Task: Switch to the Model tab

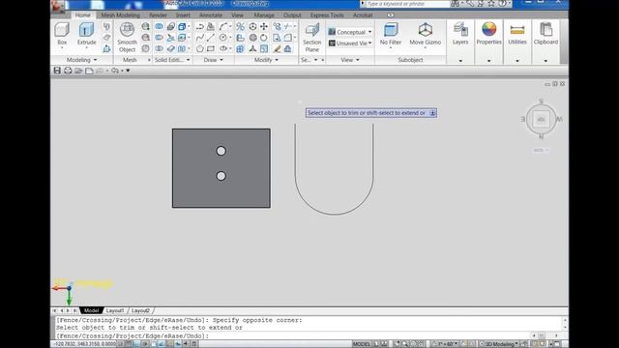Action: click(91, 311)
